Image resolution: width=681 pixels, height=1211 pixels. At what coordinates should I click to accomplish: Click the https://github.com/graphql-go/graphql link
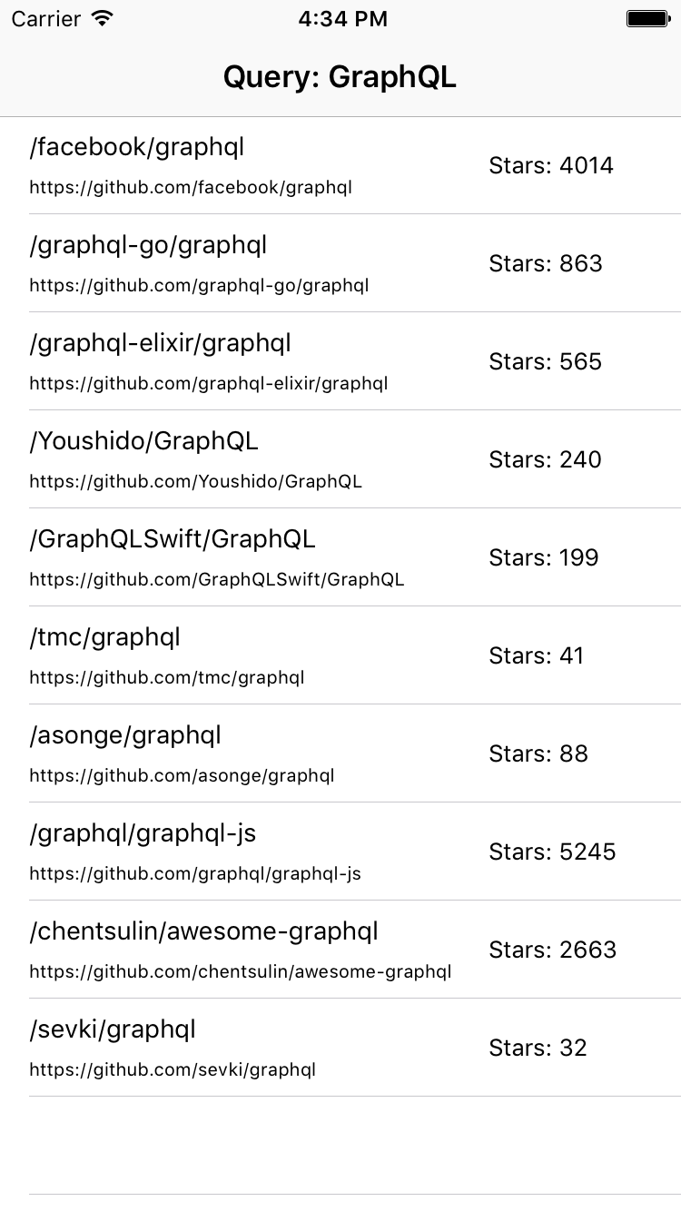[199, 286]
